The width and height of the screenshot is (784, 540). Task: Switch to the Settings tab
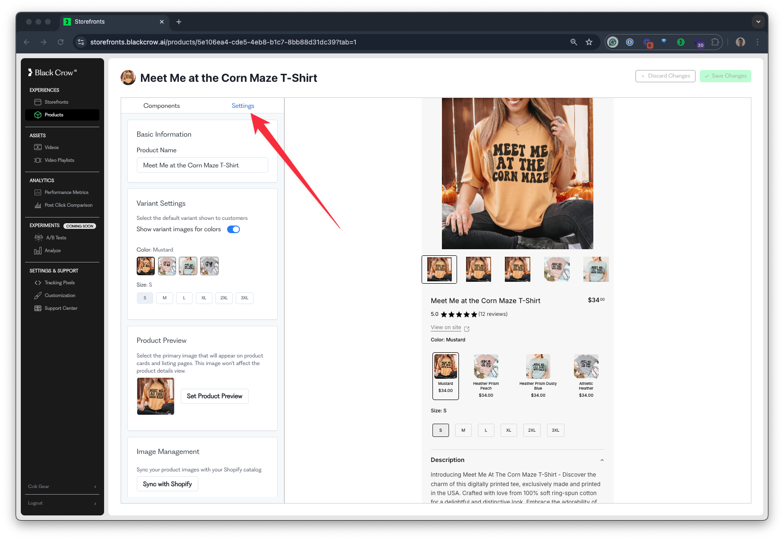(243, 106)
